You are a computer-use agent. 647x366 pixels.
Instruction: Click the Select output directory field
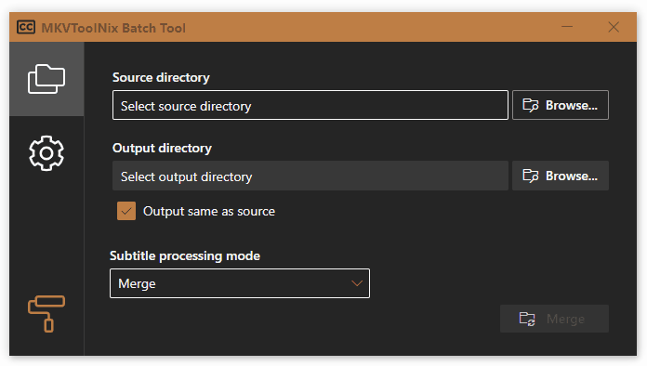coord(310,176)
